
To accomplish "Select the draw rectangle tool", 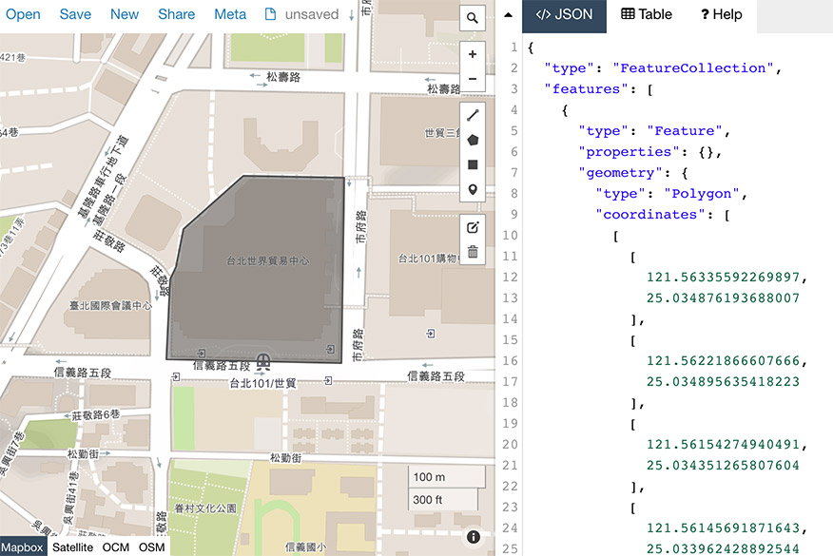I will click(x=472, y=164).
